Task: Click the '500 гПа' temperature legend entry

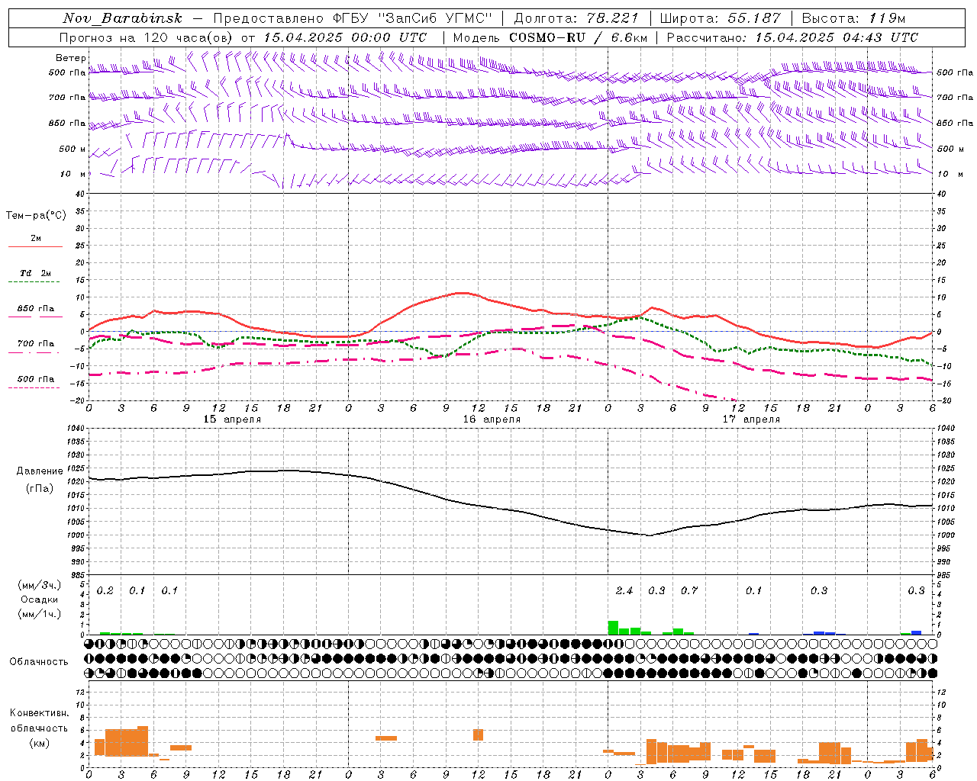Action: point(36,379)
